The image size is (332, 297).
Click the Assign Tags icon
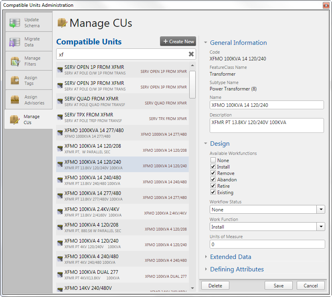[x=15, y=80]
